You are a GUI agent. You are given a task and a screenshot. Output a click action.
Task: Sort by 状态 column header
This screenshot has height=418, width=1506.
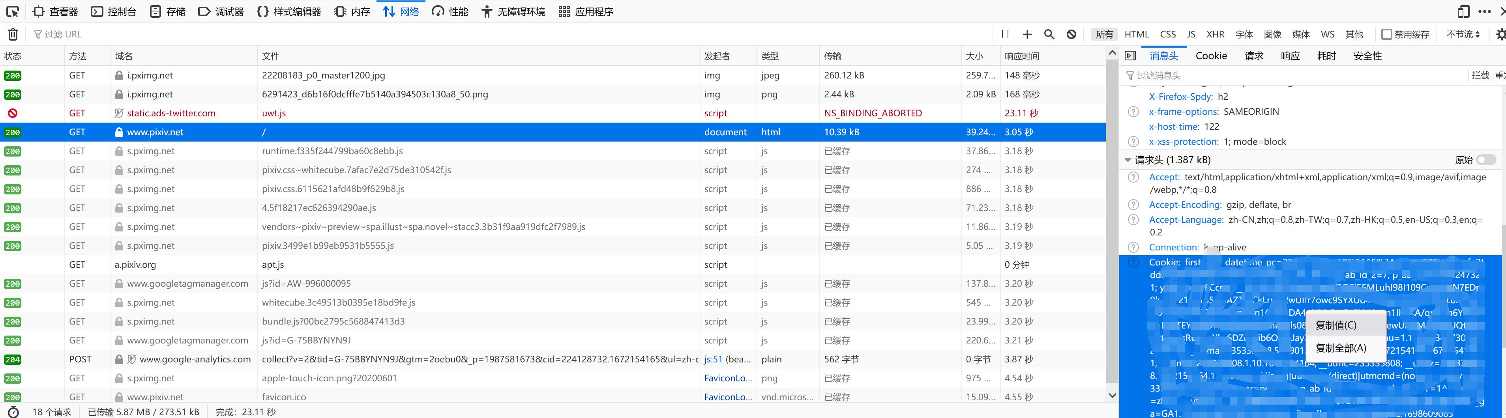click(x=32, y=56)
